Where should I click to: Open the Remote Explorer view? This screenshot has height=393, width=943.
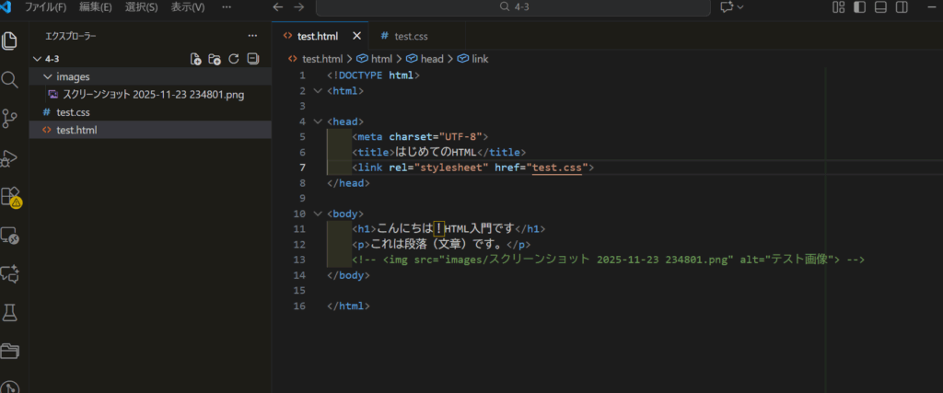10,236
